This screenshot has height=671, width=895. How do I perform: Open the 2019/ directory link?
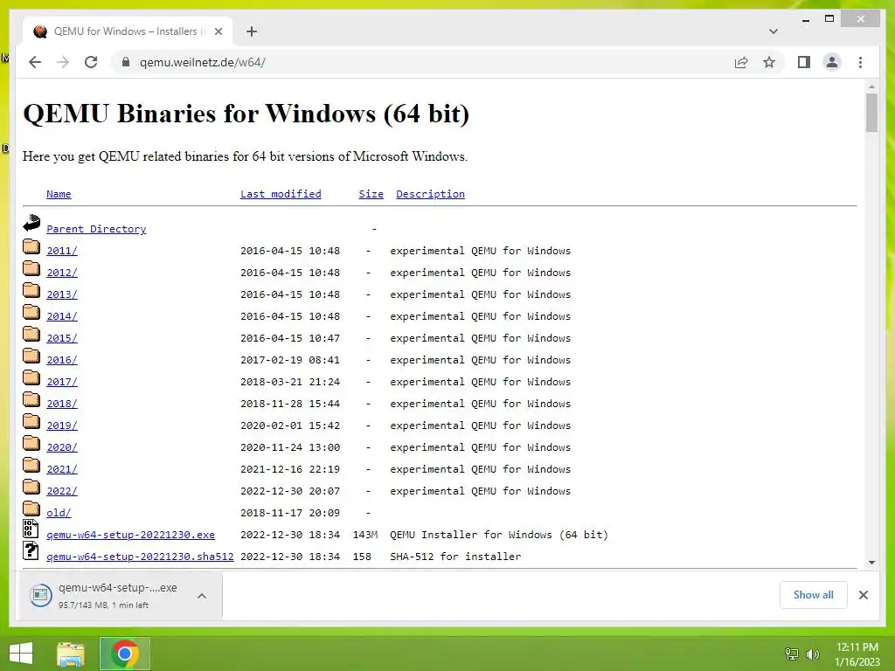[62, 425]
